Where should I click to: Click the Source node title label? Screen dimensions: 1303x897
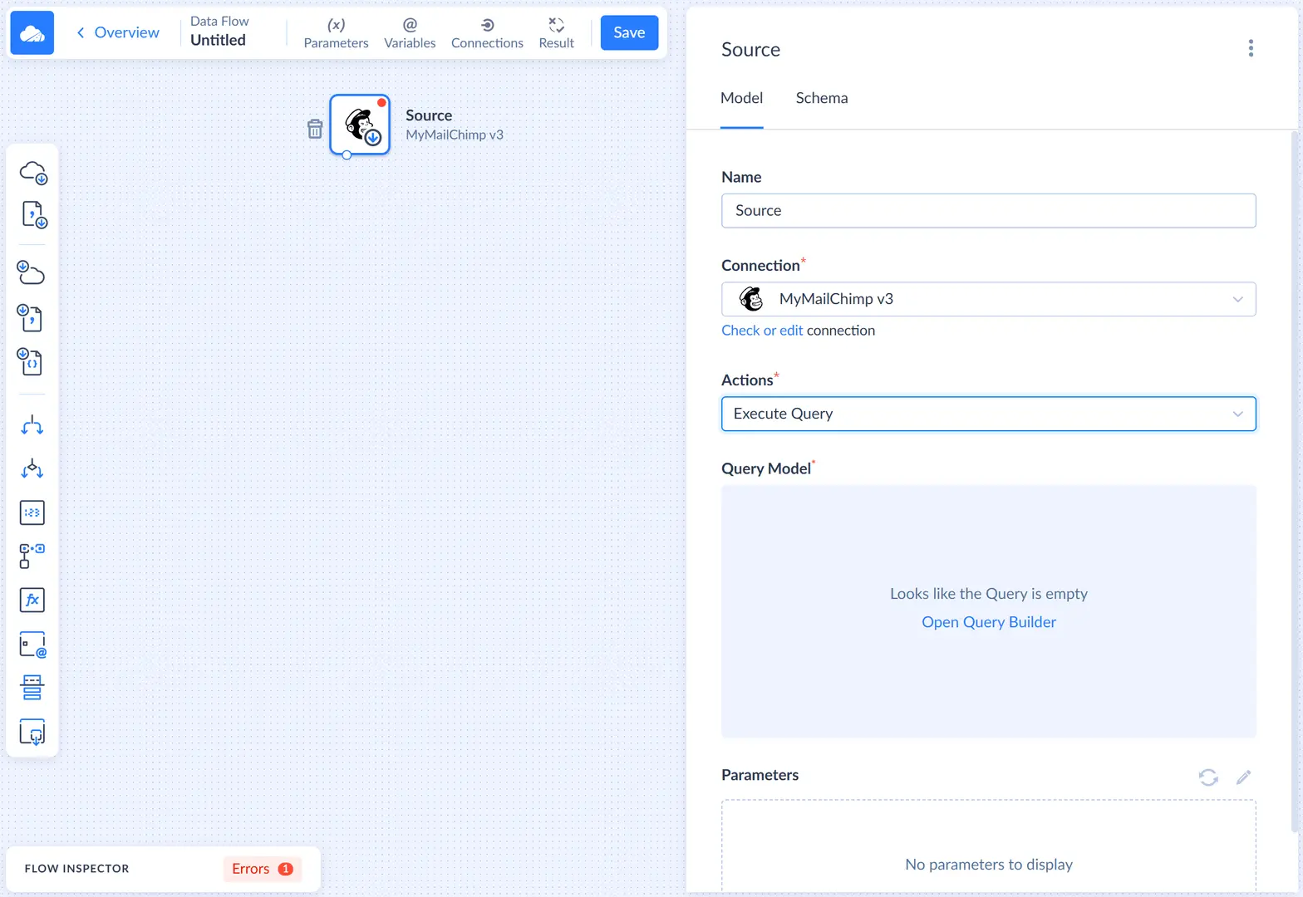pos(429,115)
